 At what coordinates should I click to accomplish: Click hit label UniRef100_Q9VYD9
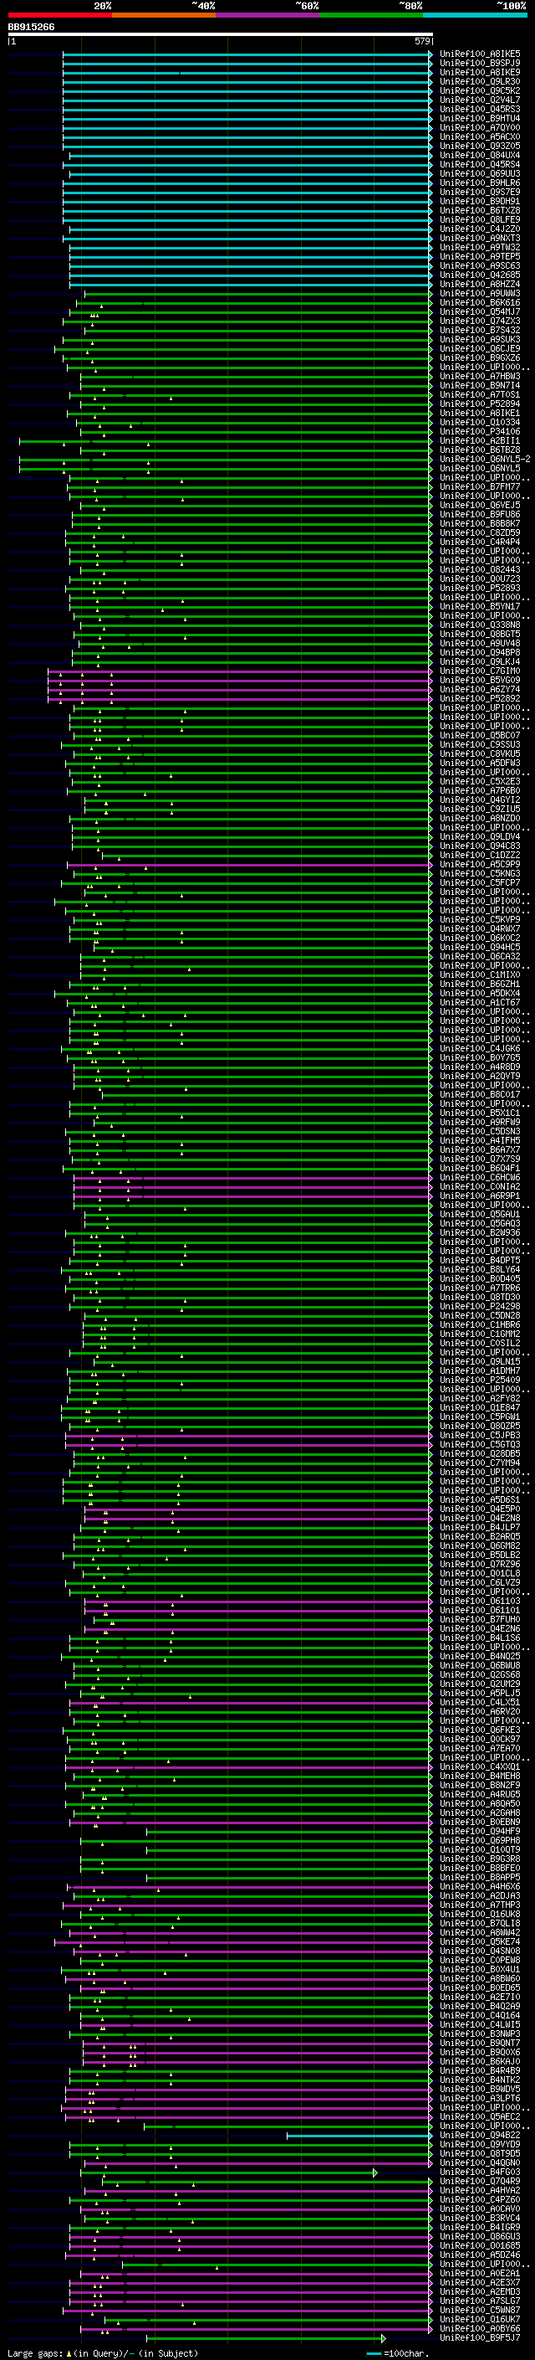click(x=480, y=2145)
